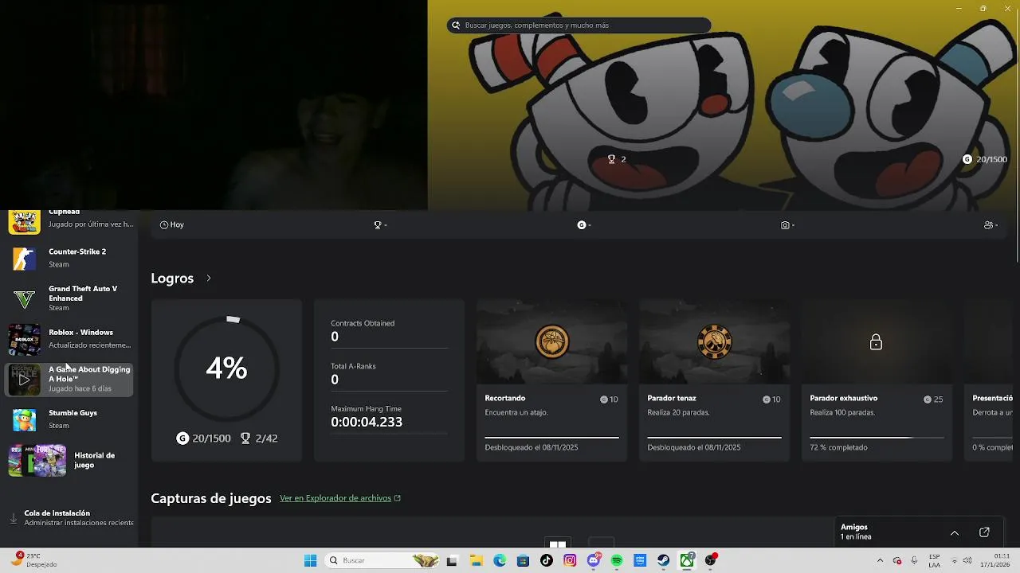Pop out the Amigos panel
1020x573 pixels.
[x=984, y=532]
